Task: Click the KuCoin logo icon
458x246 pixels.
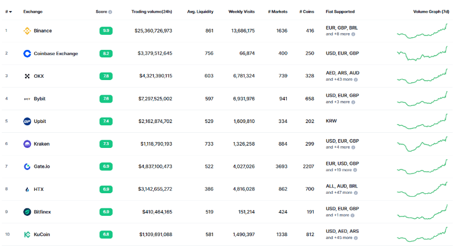Action: [x=27, y=234]
